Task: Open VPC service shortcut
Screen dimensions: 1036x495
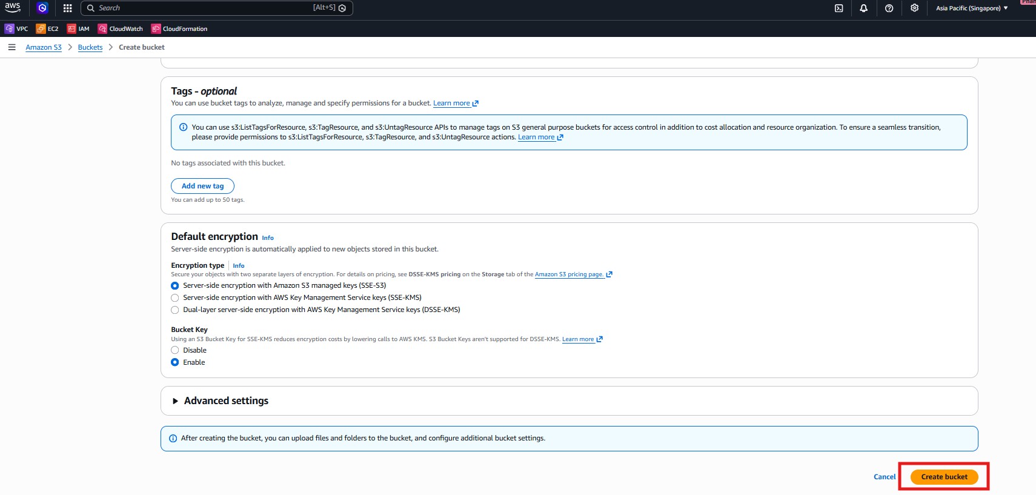Action: 16,28
